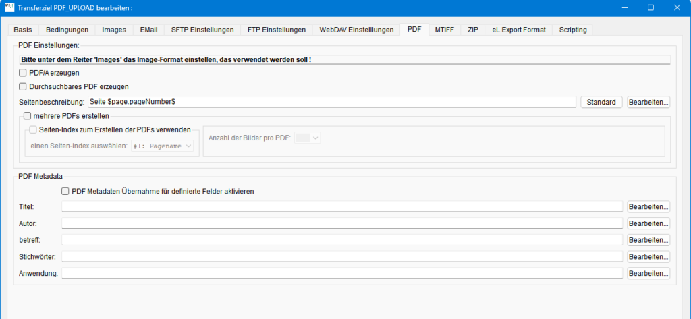This screenshot has height=319, width=691.
Task: Click Bearbeiten next to Seitenbeschreibung
Action: click(648, 103)
